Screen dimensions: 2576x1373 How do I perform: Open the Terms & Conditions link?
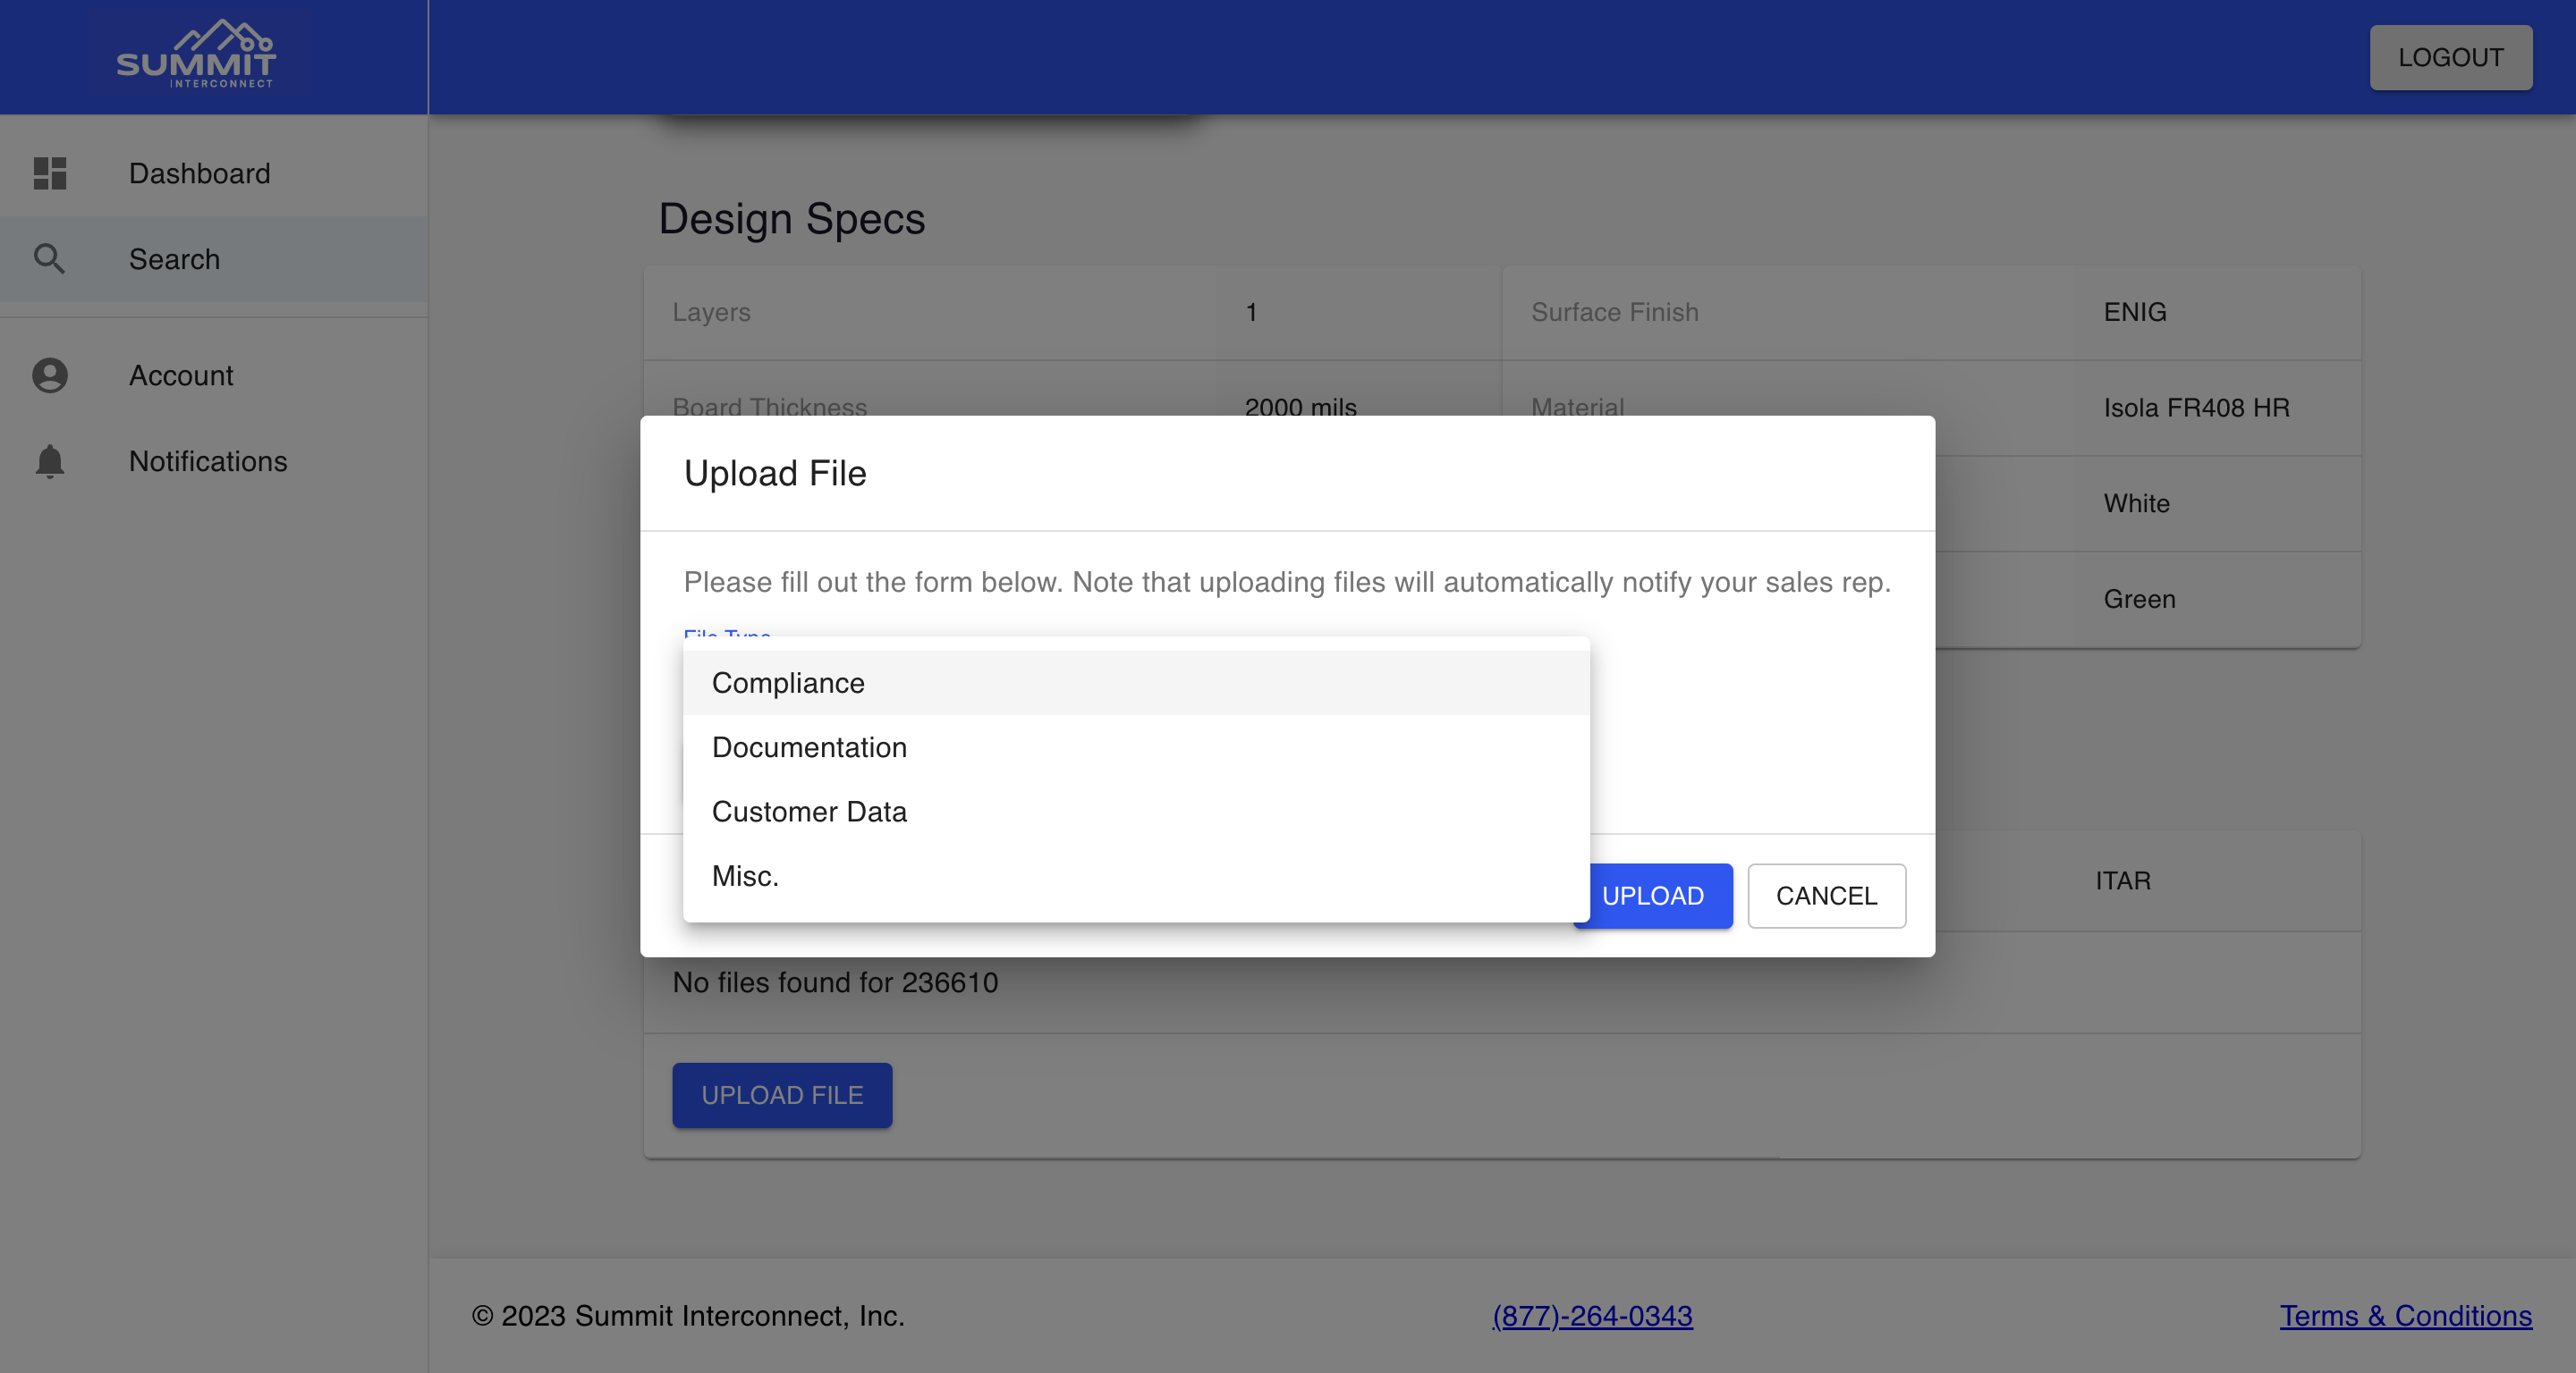click(x=2405, y=1315)
